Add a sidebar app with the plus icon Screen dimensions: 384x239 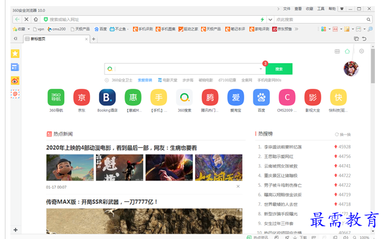click(15, 230)
